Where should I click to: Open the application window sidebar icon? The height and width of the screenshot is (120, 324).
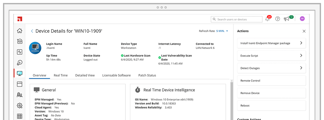[x=19, y=84]
